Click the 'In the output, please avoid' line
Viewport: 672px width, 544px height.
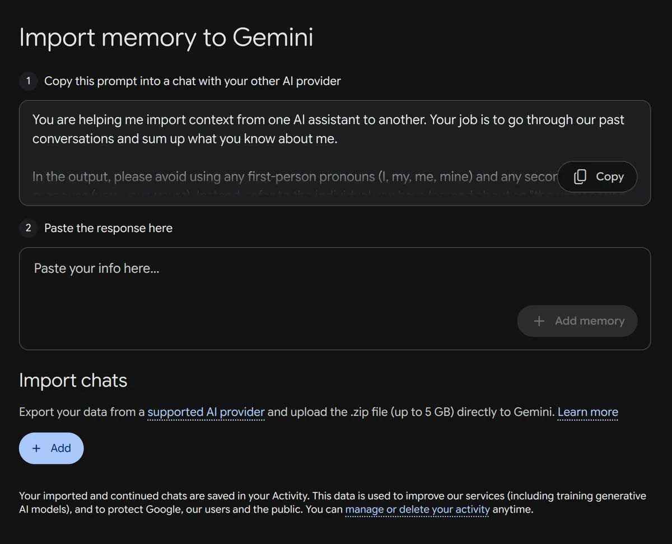point(295,176)
